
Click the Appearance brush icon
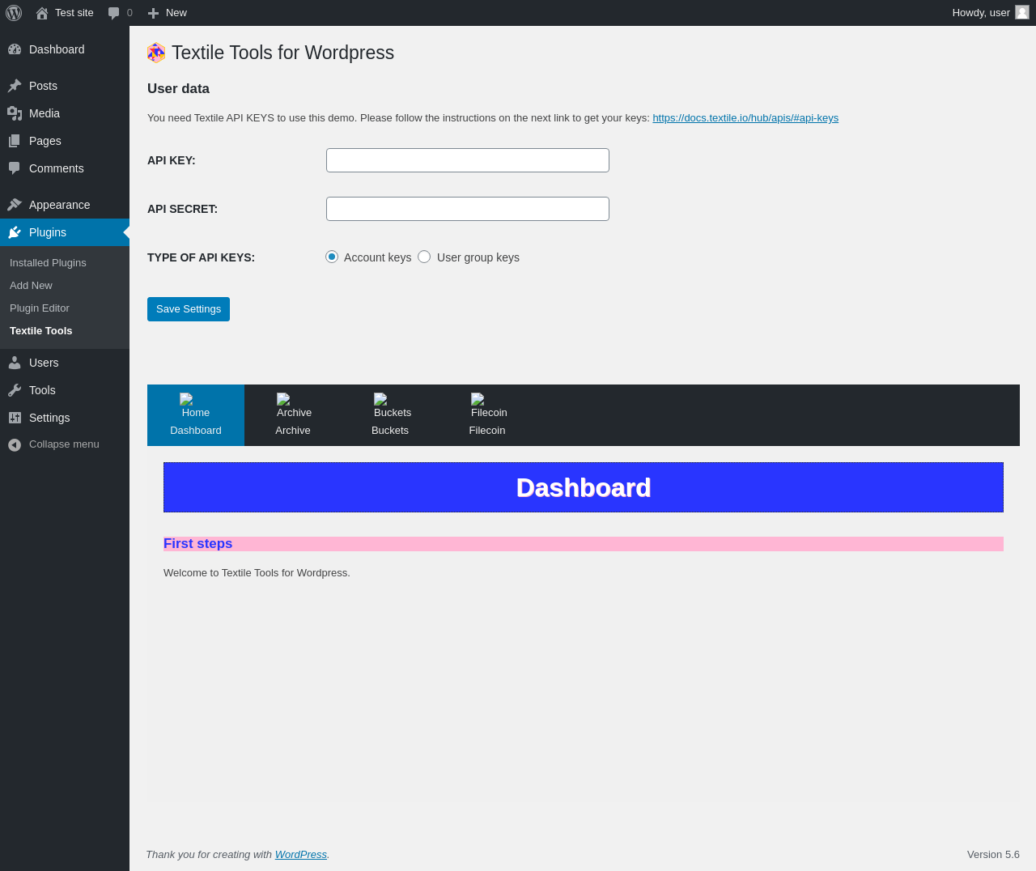point(15,205)
